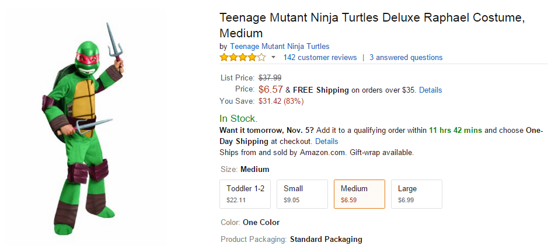
Task: Open the One-Day Shipping Details link
Action: pyautogui.click(x=326, y=141)
